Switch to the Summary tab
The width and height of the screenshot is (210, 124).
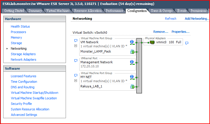coord(35,11)
